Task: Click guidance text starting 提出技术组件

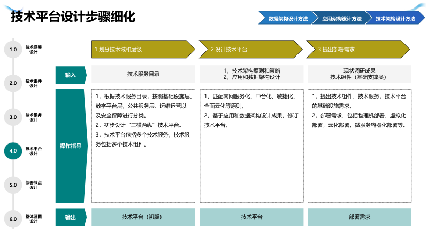Action: coord(359,101)
